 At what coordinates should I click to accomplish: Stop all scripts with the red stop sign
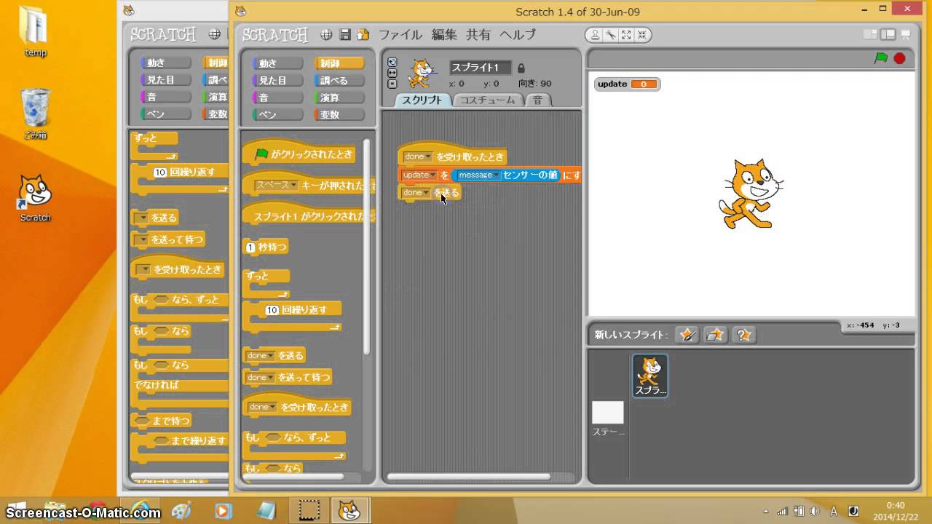click(x=899, y=58)
